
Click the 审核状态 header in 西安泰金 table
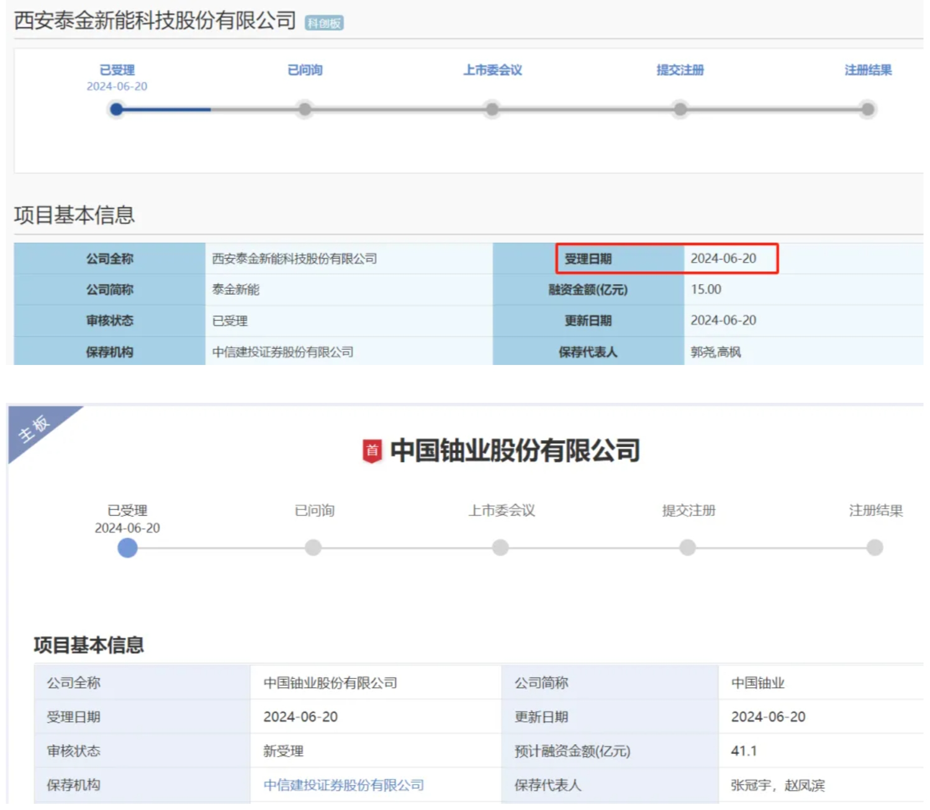pyautogui.click(x=109, y=321)
